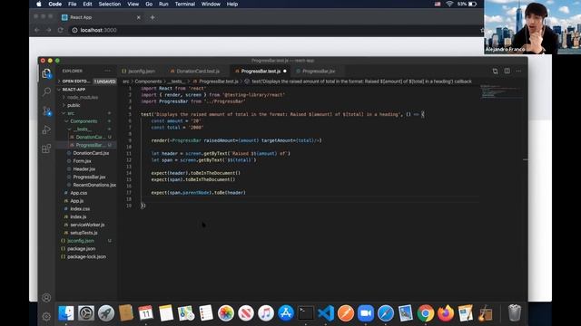Open a new Chrome tab

coord(153,17)
